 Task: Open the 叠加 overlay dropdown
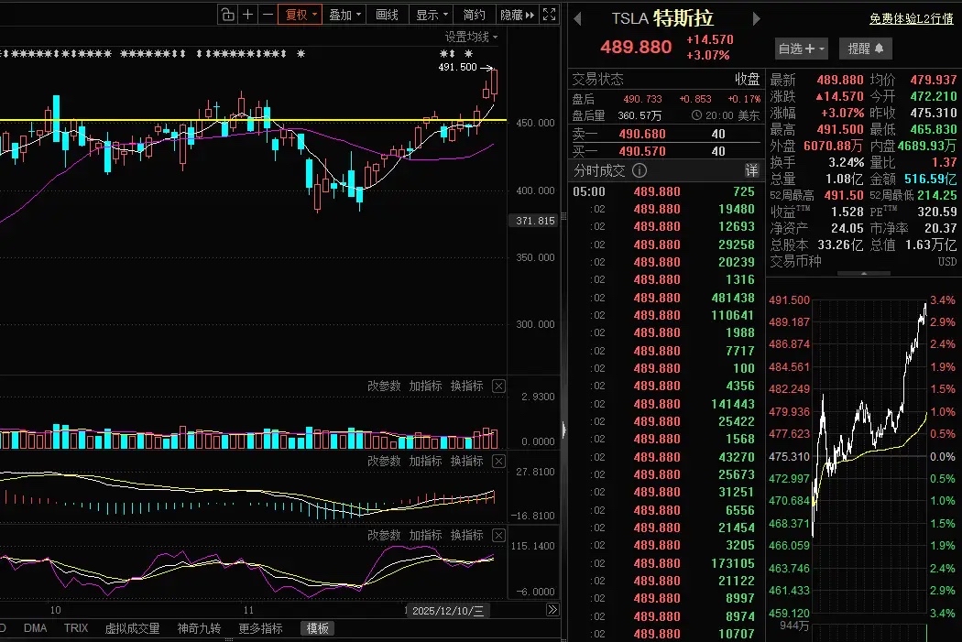344,14
